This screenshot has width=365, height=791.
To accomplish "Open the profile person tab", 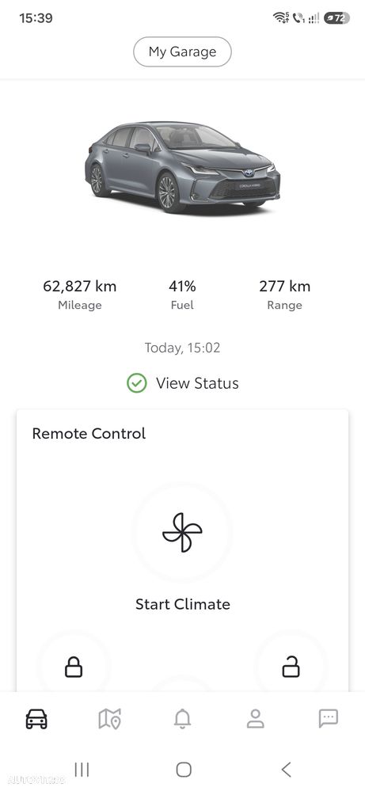I will coord(256,718).
